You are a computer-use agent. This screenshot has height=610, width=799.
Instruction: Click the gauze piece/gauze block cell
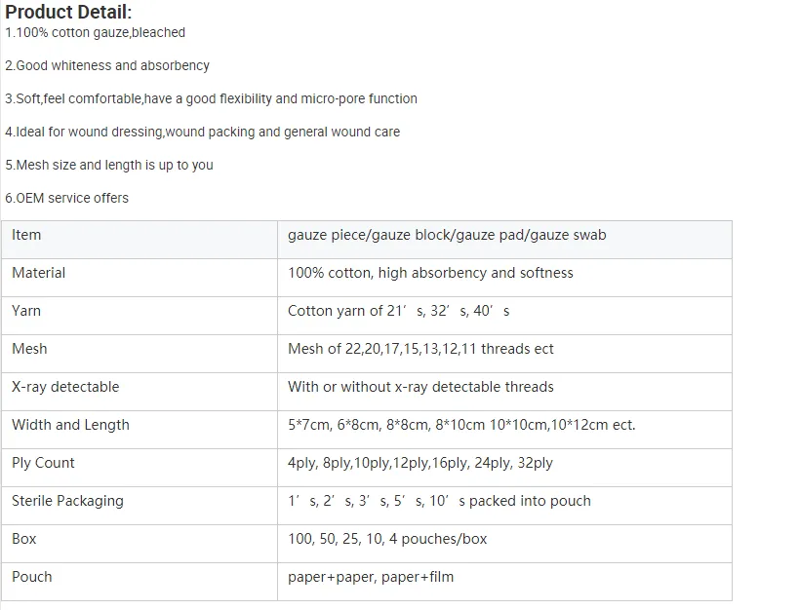tap(504, 240)
